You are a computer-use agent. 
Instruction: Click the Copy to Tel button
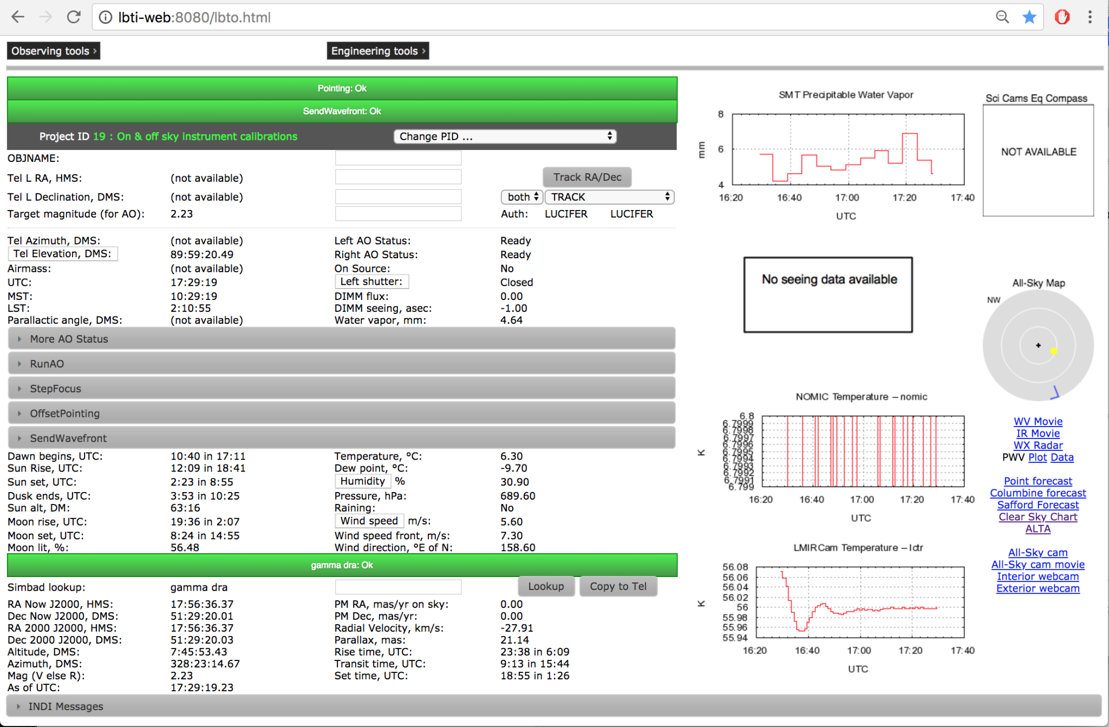[618, 586]
